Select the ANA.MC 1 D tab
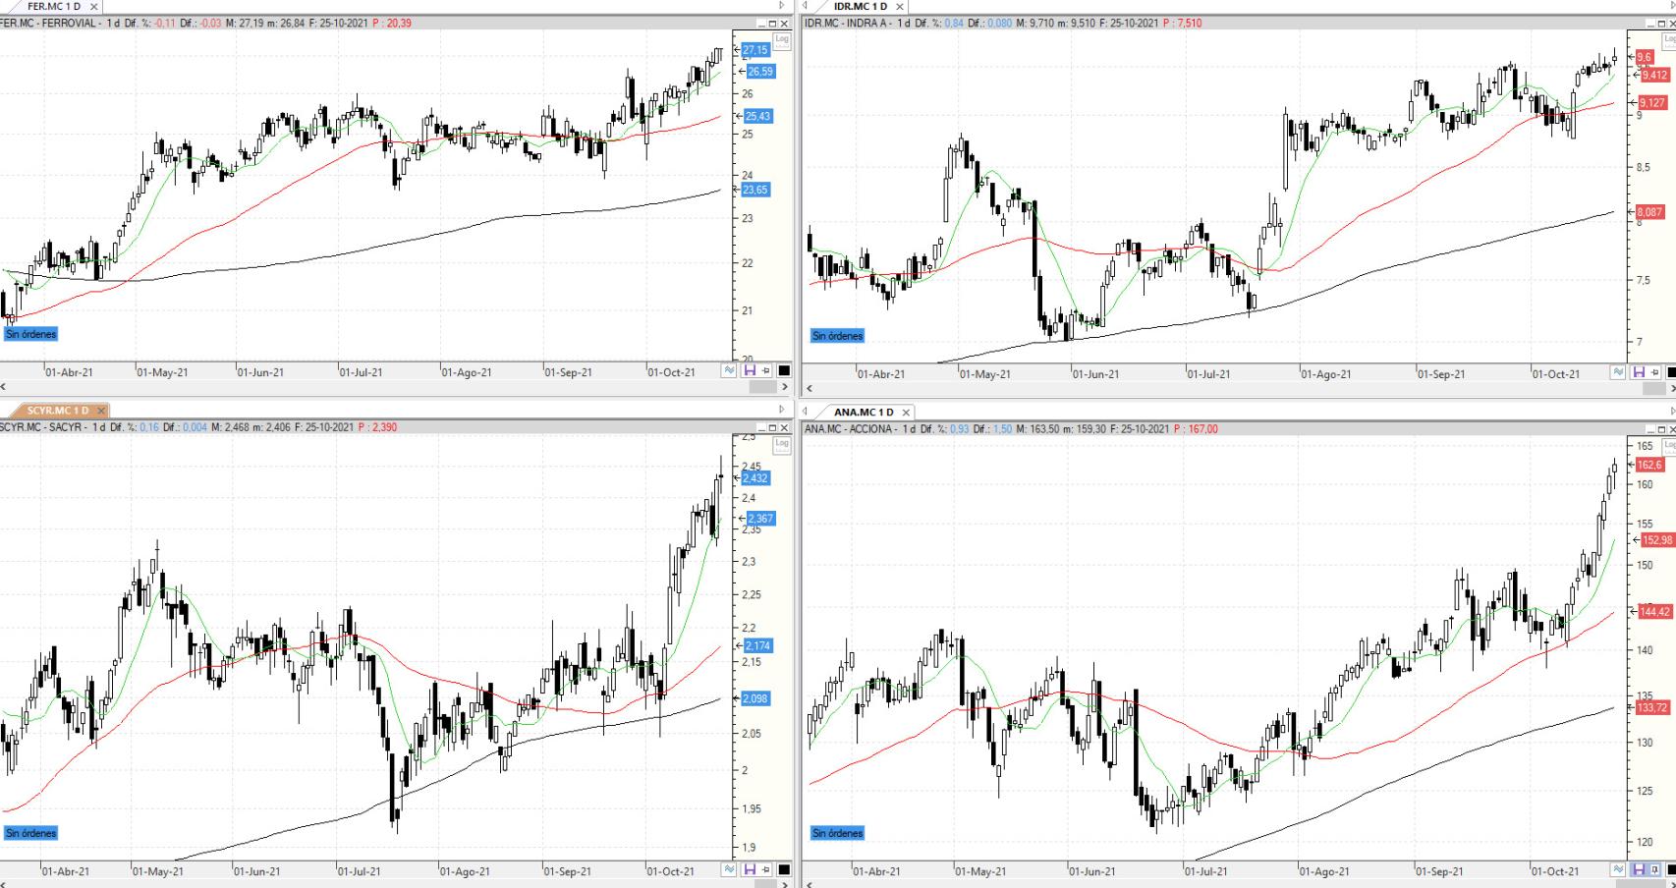Image resolution: width=1676 pixels, height=888 pixels. click(x=864, y=412)
